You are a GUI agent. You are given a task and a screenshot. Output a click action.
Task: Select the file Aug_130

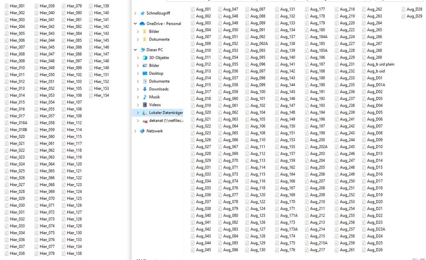258,250
